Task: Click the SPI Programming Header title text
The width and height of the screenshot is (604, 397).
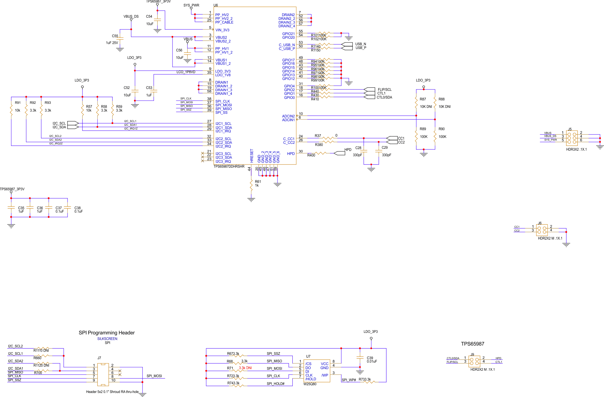Action: pyautogui.click(x=107, y=332)
